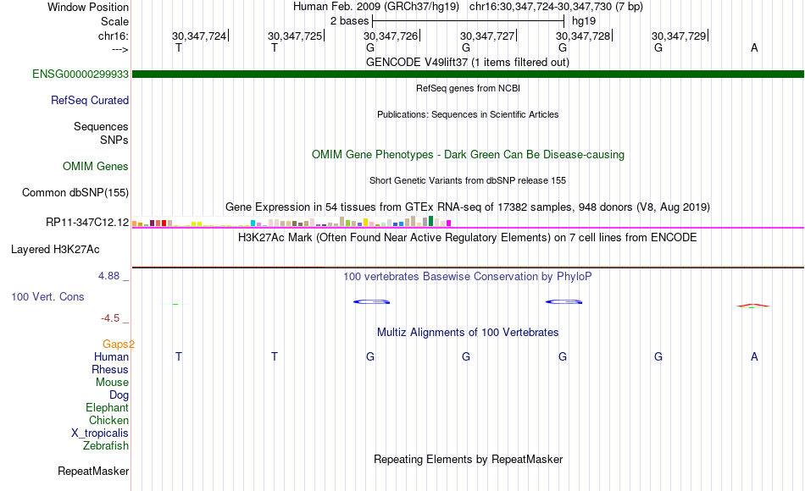Click the red PhyloP mark above base A
The width and height of the screenshot is (805, 491).
[x=753, y=306]
